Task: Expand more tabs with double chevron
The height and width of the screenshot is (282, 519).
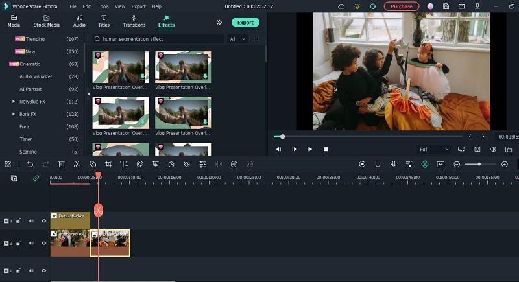Action: click(x=219, y=23)
